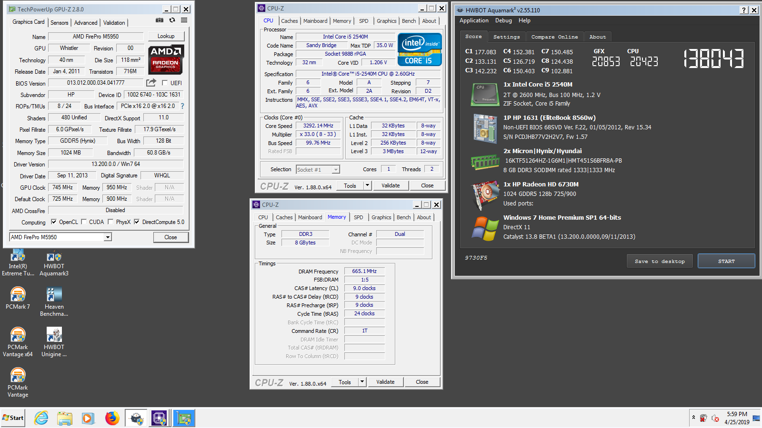Open Windows Media Player from the taskbar
The width and height of the screenshot is (762, 428).
coord(88,418)
